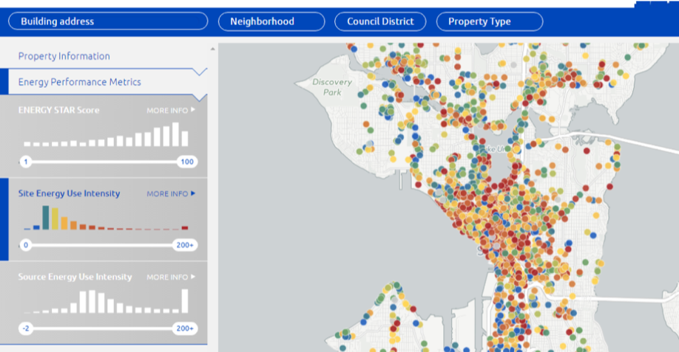Open the Building address search field
This screenshot has width=679, height=352.
(x=108, y=21)
